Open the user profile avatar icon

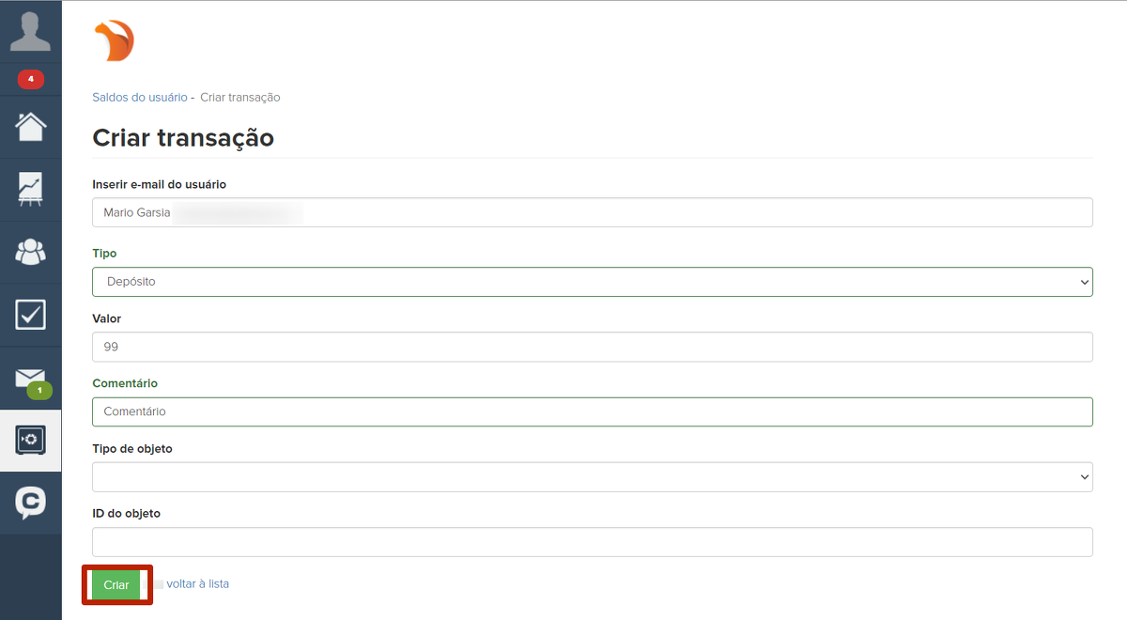click(x=30, y=32)
